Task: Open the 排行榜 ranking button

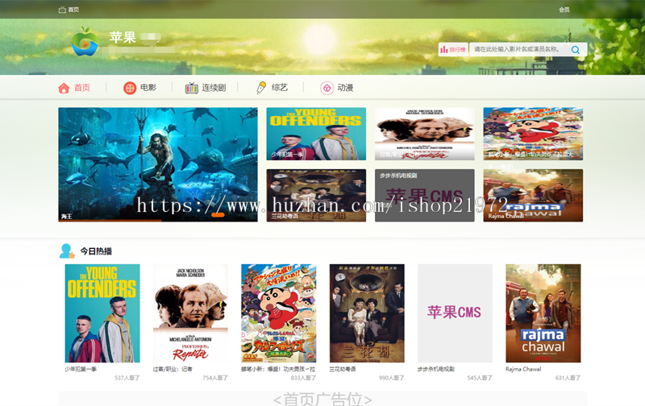Action: click(453, 49)
